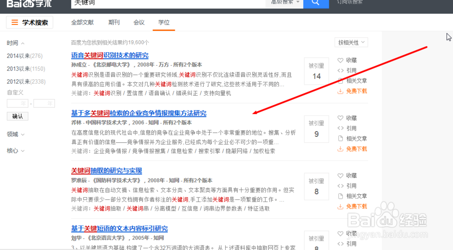
Task: Click cite icon for 关键词抽取的研究与实现
Action: point(340,186)
